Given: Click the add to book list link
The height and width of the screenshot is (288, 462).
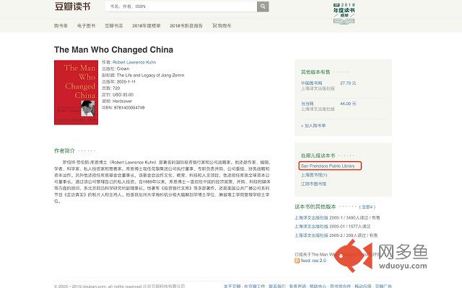Looking at the screenshot, I should pos(313,126).
